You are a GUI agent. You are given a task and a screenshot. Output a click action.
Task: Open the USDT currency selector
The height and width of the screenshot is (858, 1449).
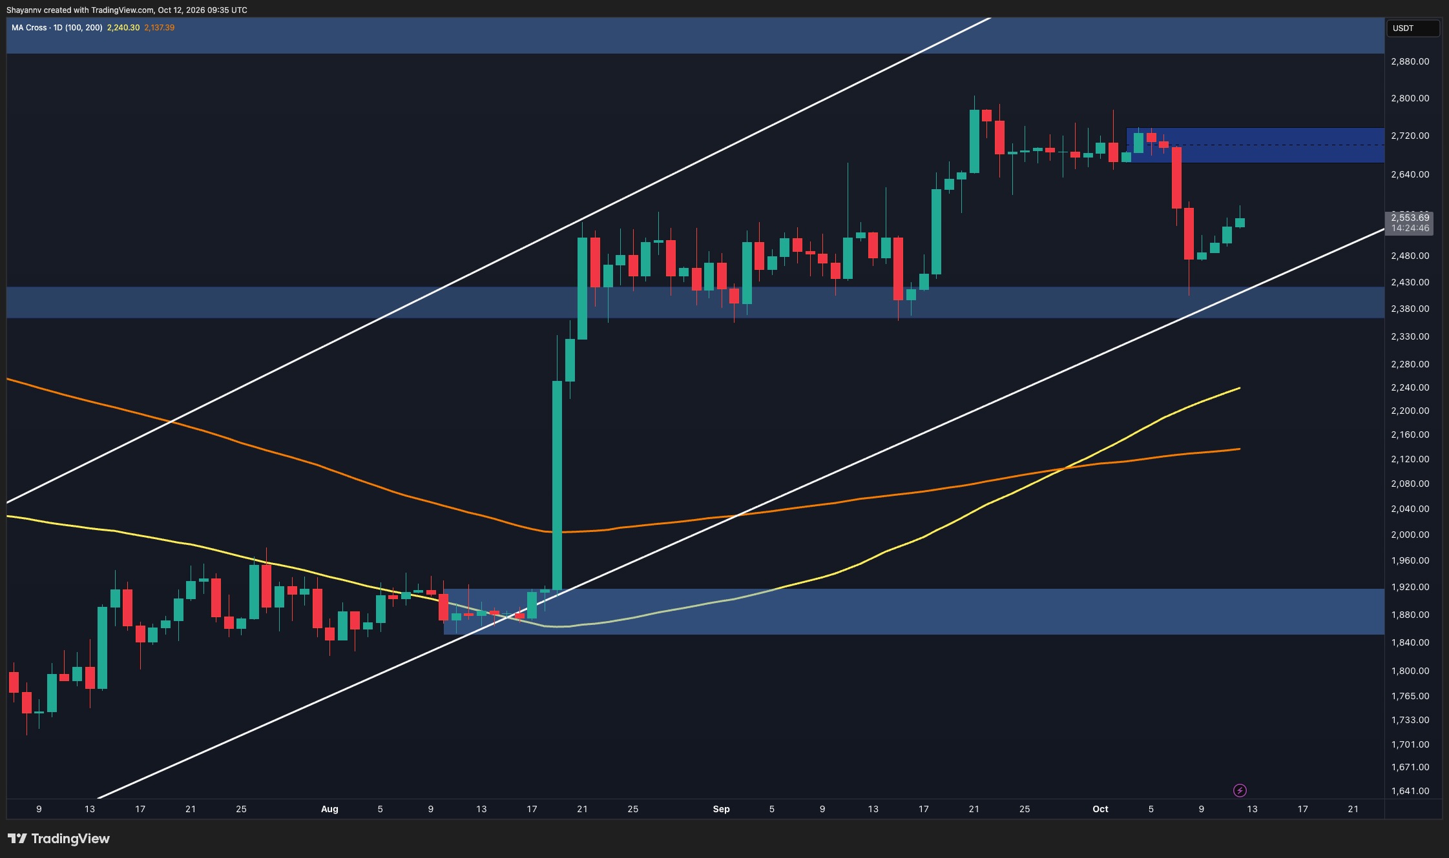(1413, 28)
